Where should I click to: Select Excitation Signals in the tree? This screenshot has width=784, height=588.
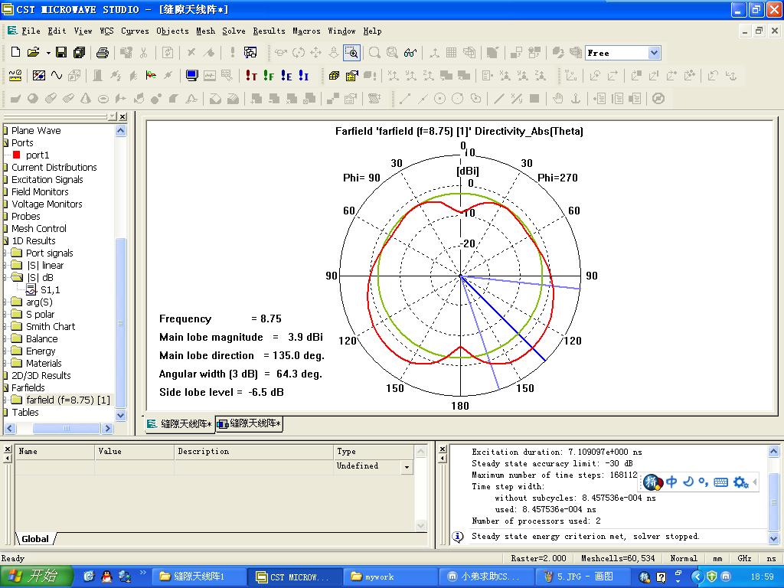[47, 179]
